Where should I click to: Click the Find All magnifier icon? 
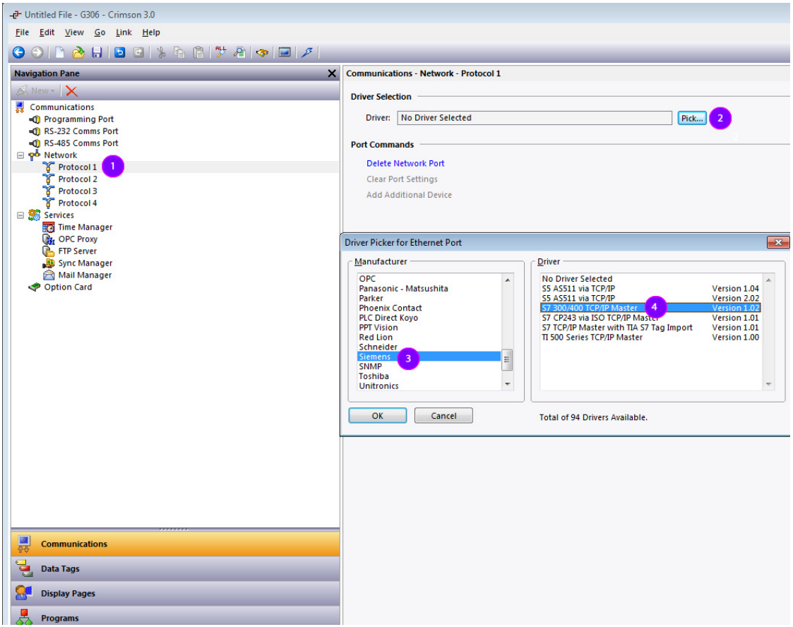pyautogui.click(x=221, y=52)
